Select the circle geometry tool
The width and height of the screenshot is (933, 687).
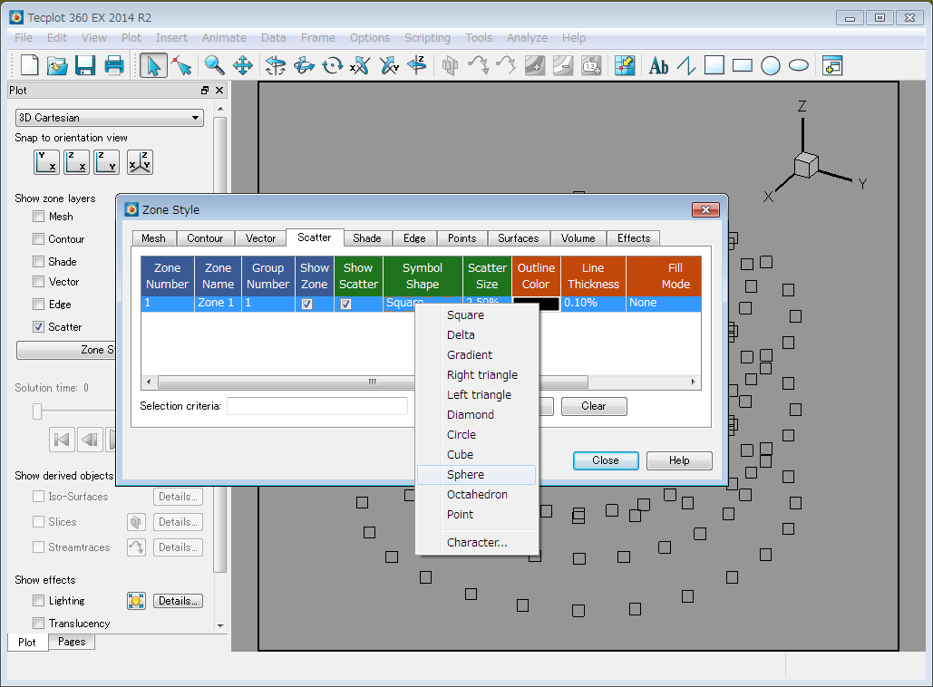coord(771,65)
